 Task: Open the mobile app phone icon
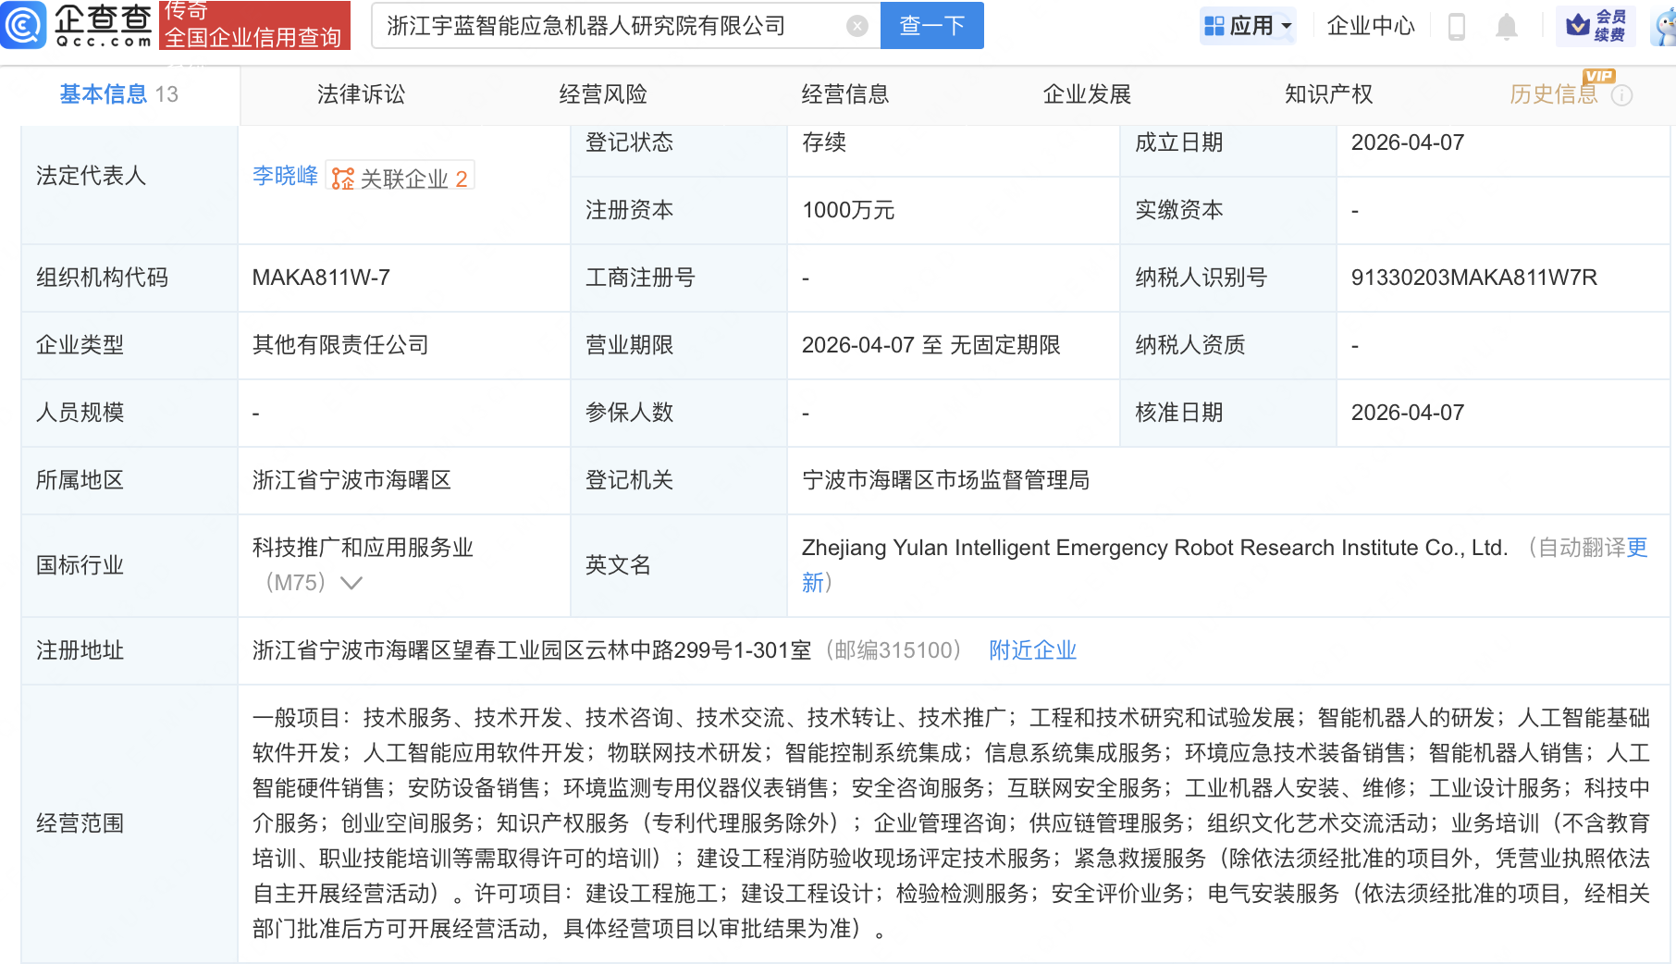(x=1457, y=26)
